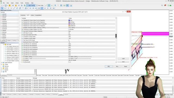The image size is (174, 98).
Task: Switch chart to M5 timeframe
Action: click(x=33, y=8)
